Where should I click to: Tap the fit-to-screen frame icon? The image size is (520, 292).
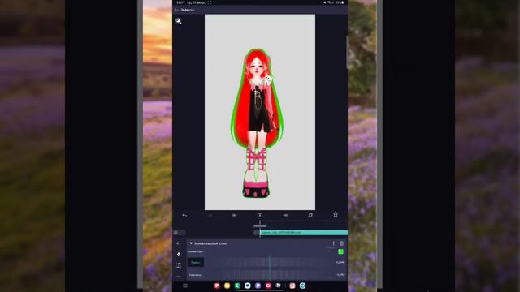(336, 215)
